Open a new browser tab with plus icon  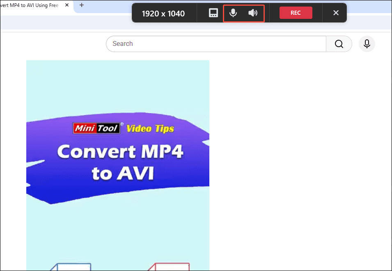click(82, 5)
